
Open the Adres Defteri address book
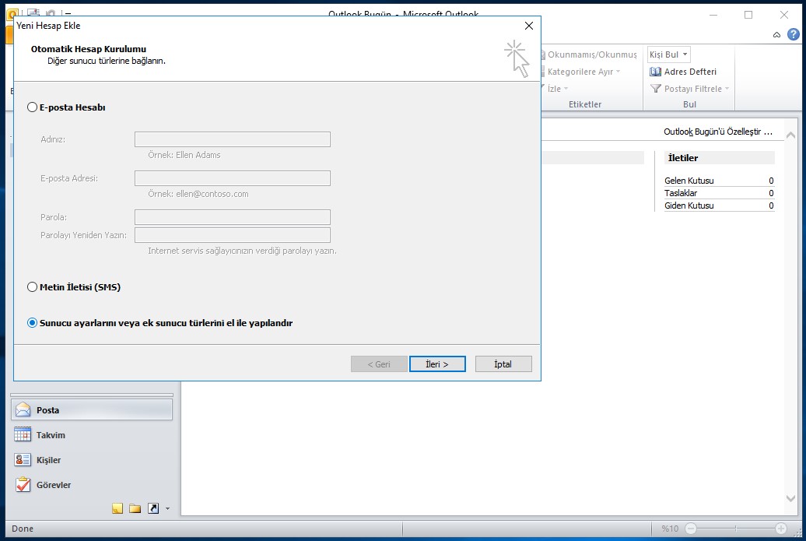tap(683, 72)
